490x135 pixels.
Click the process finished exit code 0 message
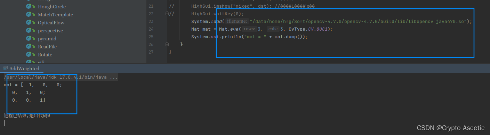27,115
